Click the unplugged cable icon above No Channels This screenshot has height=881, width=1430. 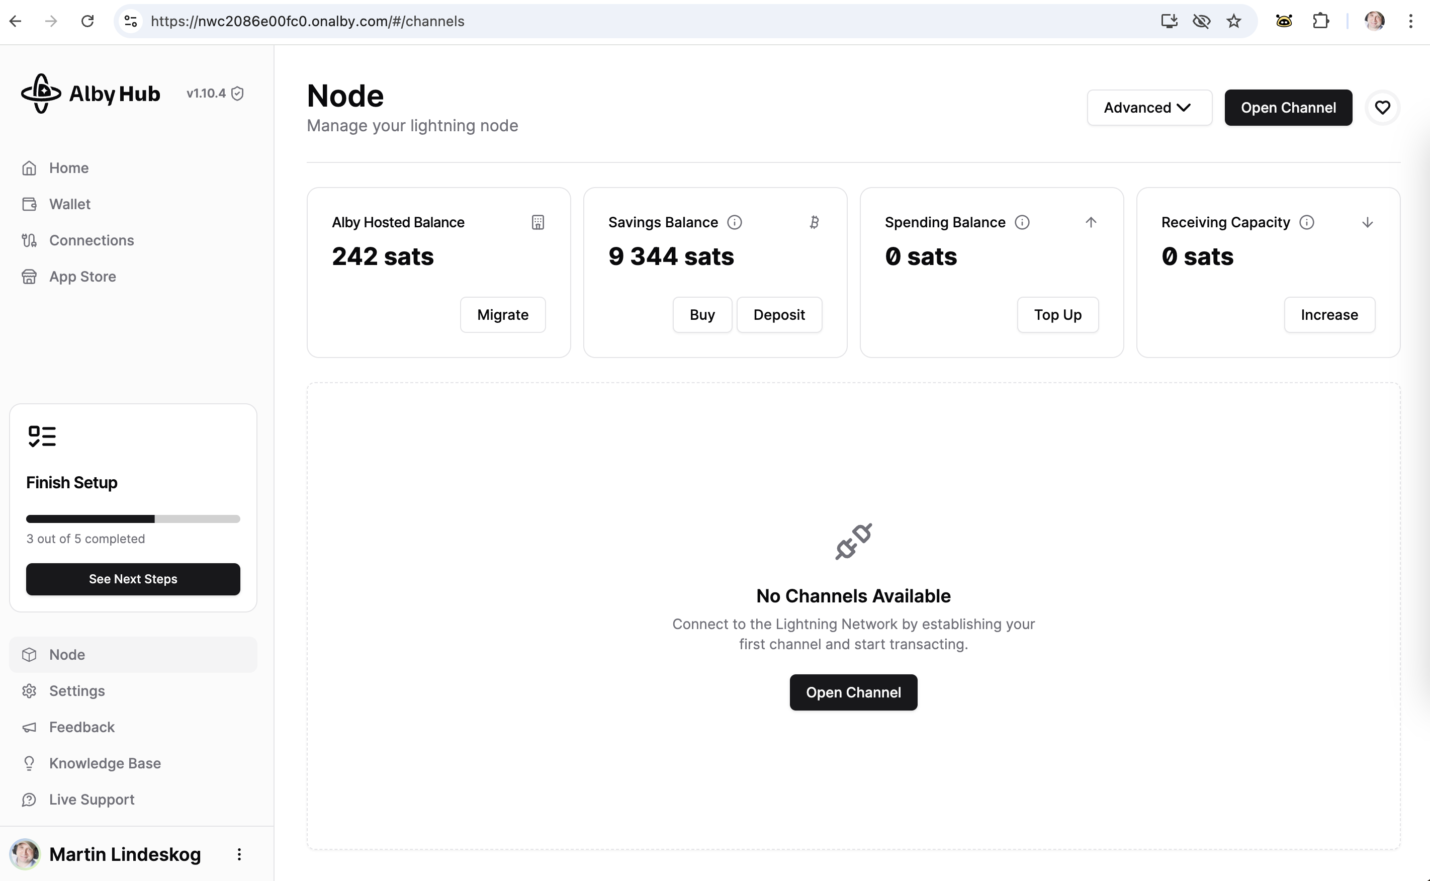click(853, 541)
